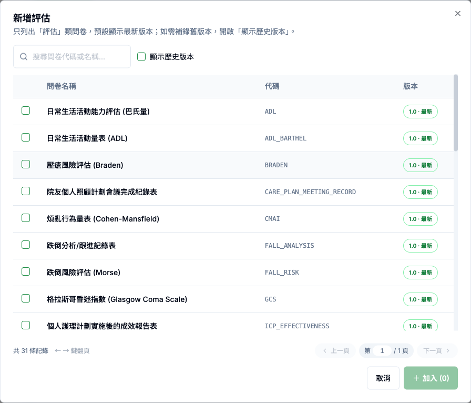Image resolution: width=471 pixels, height=403 pixels.
Task: Click the version badge in the GCS row
Action: tap(420, 299)
